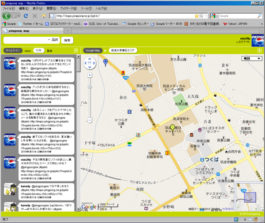Open the ファイル menu
The width and height of the screenshot is (265, 223).
9,8
